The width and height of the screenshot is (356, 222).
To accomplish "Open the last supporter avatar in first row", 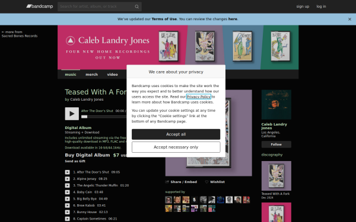I will tap(246, 200).
